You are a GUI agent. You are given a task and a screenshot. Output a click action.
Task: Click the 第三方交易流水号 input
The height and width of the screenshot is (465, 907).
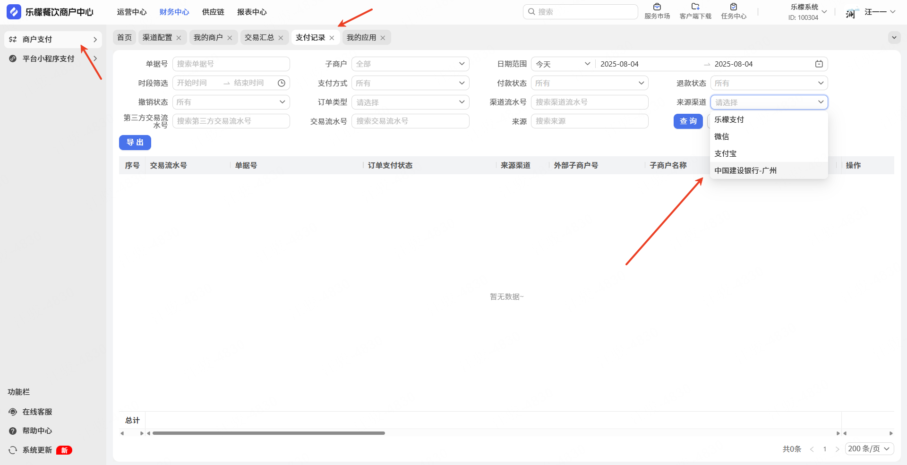[x=231, y=121]
